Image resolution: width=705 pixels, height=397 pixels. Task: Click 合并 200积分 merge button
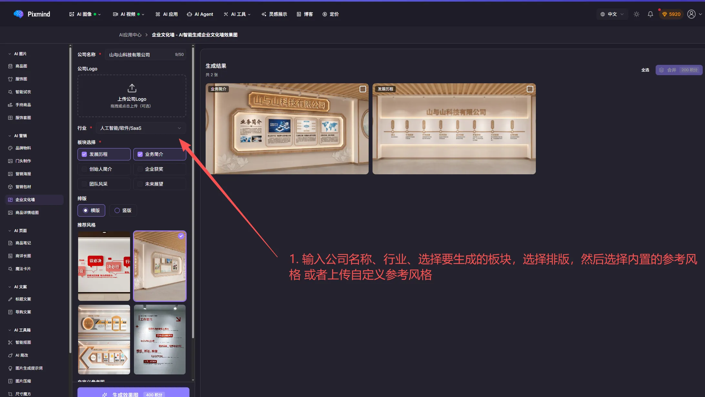679,70
